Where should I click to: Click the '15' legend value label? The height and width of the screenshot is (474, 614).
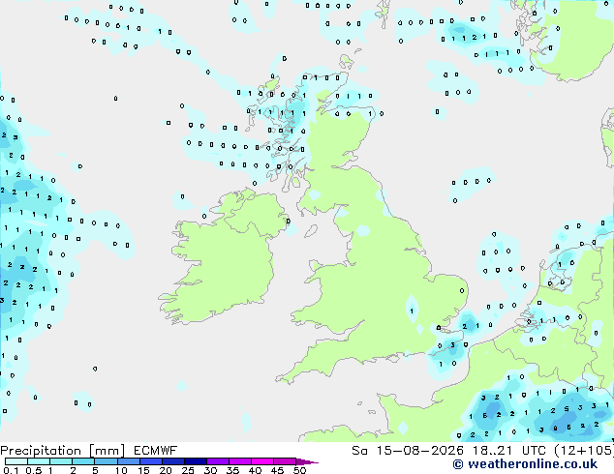click(x=143, y=470)
